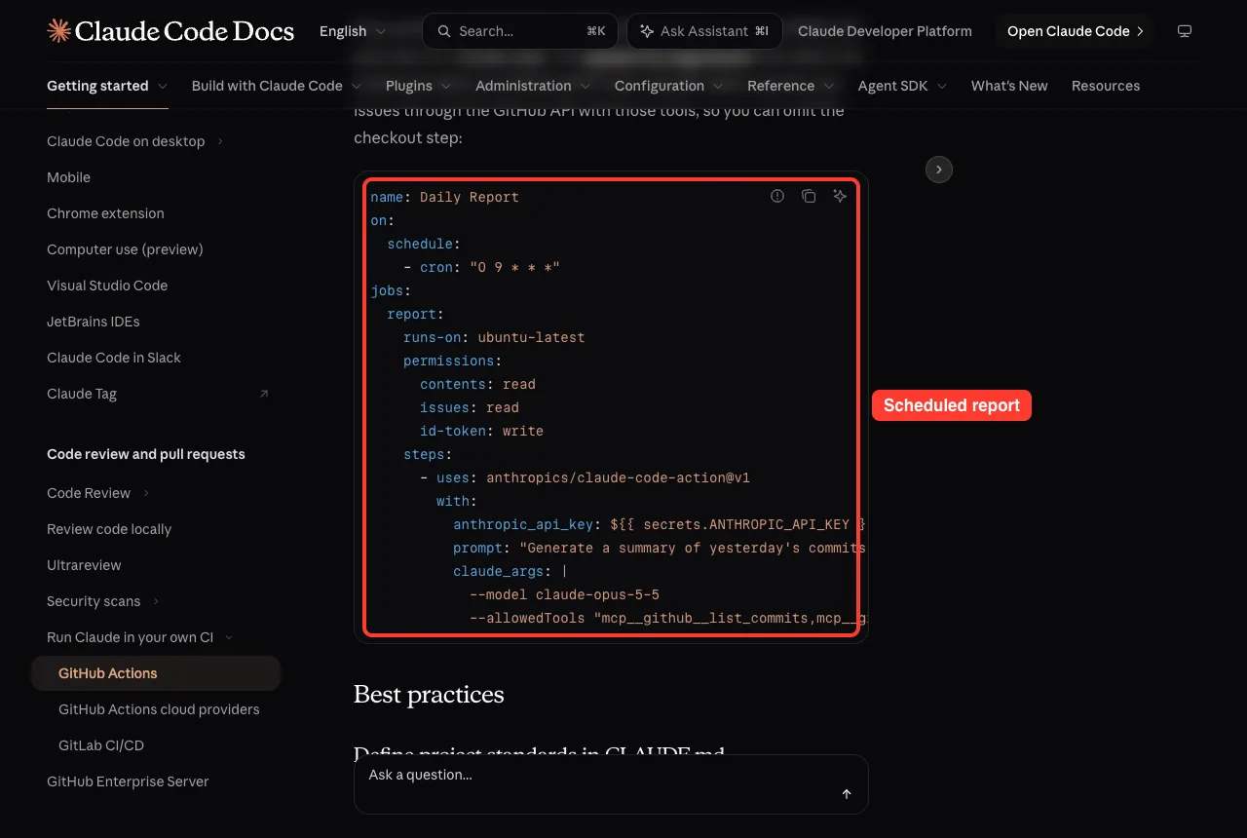
Task: Click into the Ask a question box
Action: pos(611,784)
